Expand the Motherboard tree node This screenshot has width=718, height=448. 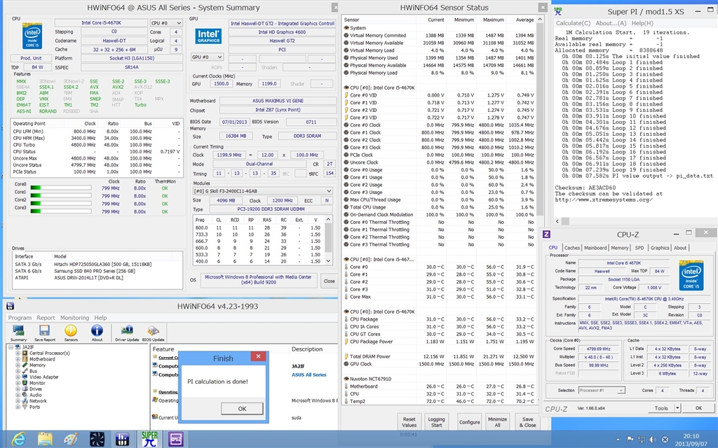click(18, 359)
